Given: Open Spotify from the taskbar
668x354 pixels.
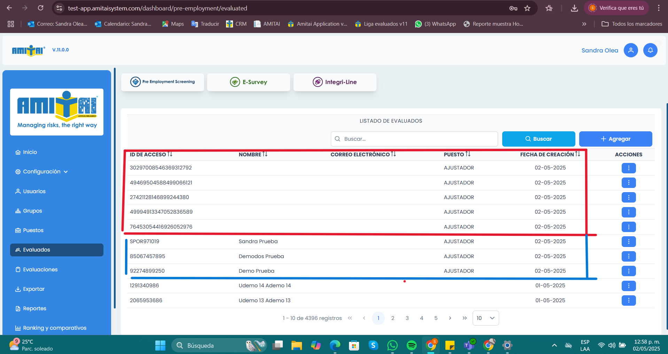Looking at the screenshot, I should coord(411,345).
